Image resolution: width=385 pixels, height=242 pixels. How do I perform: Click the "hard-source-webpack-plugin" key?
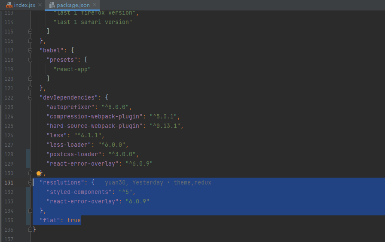pos(95,126)
